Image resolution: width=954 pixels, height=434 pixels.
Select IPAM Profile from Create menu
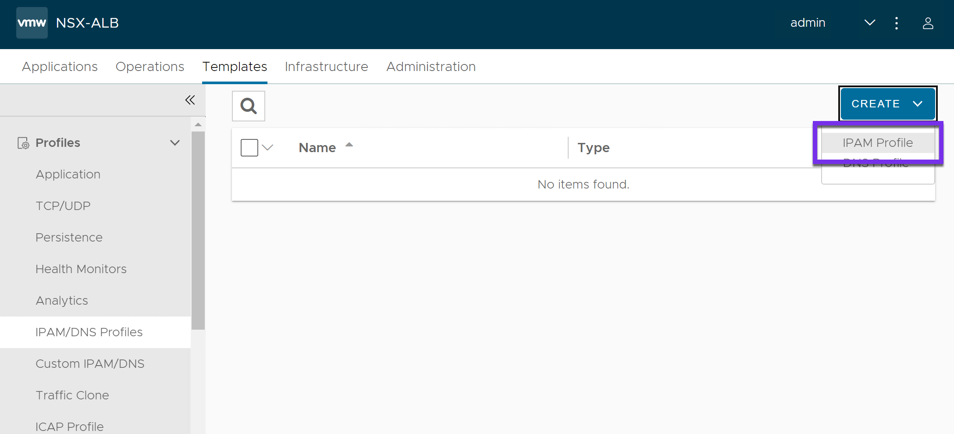tap(877, 143)
